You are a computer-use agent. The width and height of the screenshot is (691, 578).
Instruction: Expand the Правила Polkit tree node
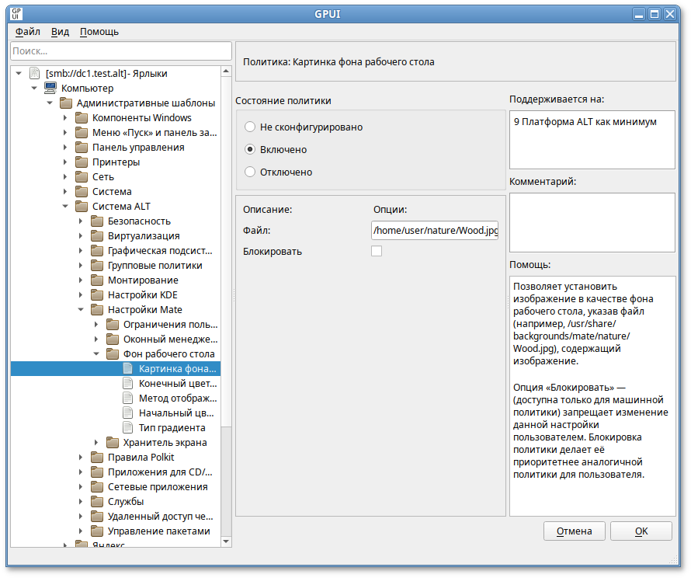click(81, 458)
